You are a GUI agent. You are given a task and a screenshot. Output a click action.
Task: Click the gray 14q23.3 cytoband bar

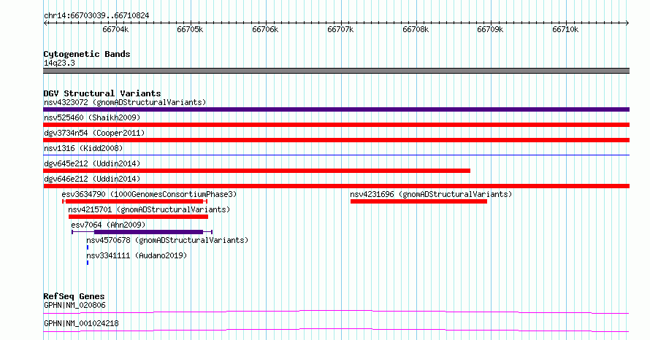pyautogui.click(x=336, y=71)
